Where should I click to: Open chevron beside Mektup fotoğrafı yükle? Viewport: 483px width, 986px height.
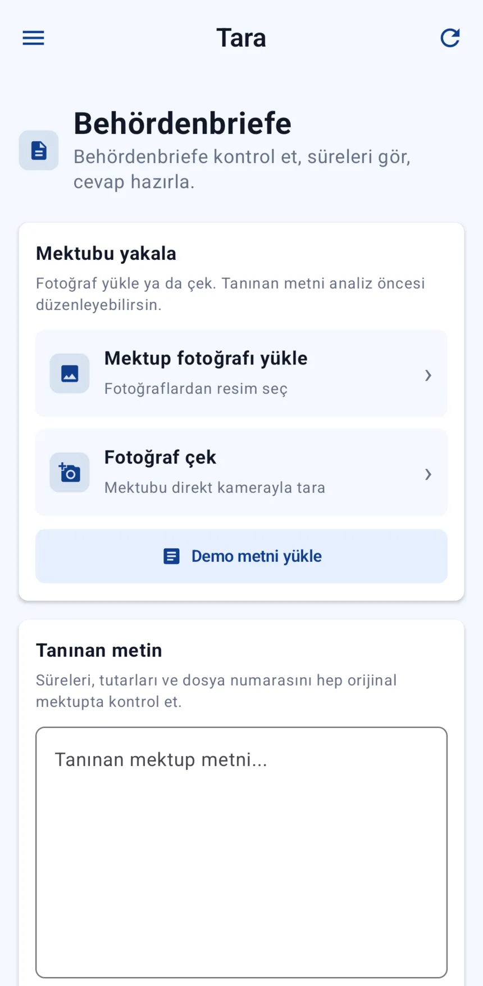click(x=428, y=375)
